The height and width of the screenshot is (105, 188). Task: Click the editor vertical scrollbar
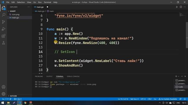coord(187,35)
